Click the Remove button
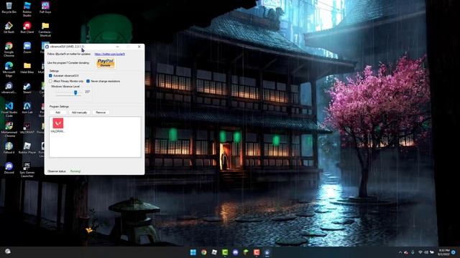This screenshot has width=460, height=258. click(x=101, y=113)
